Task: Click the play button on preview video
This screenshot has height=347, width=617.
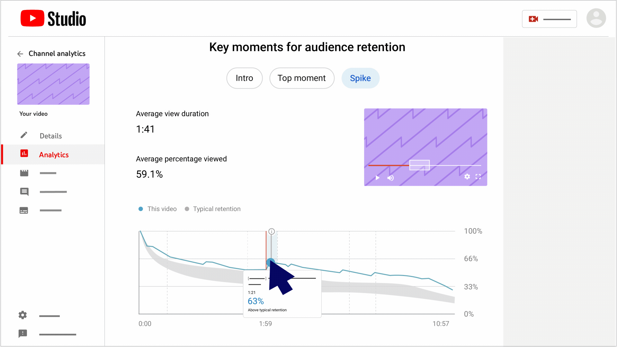Action: (x=378, y=177)
